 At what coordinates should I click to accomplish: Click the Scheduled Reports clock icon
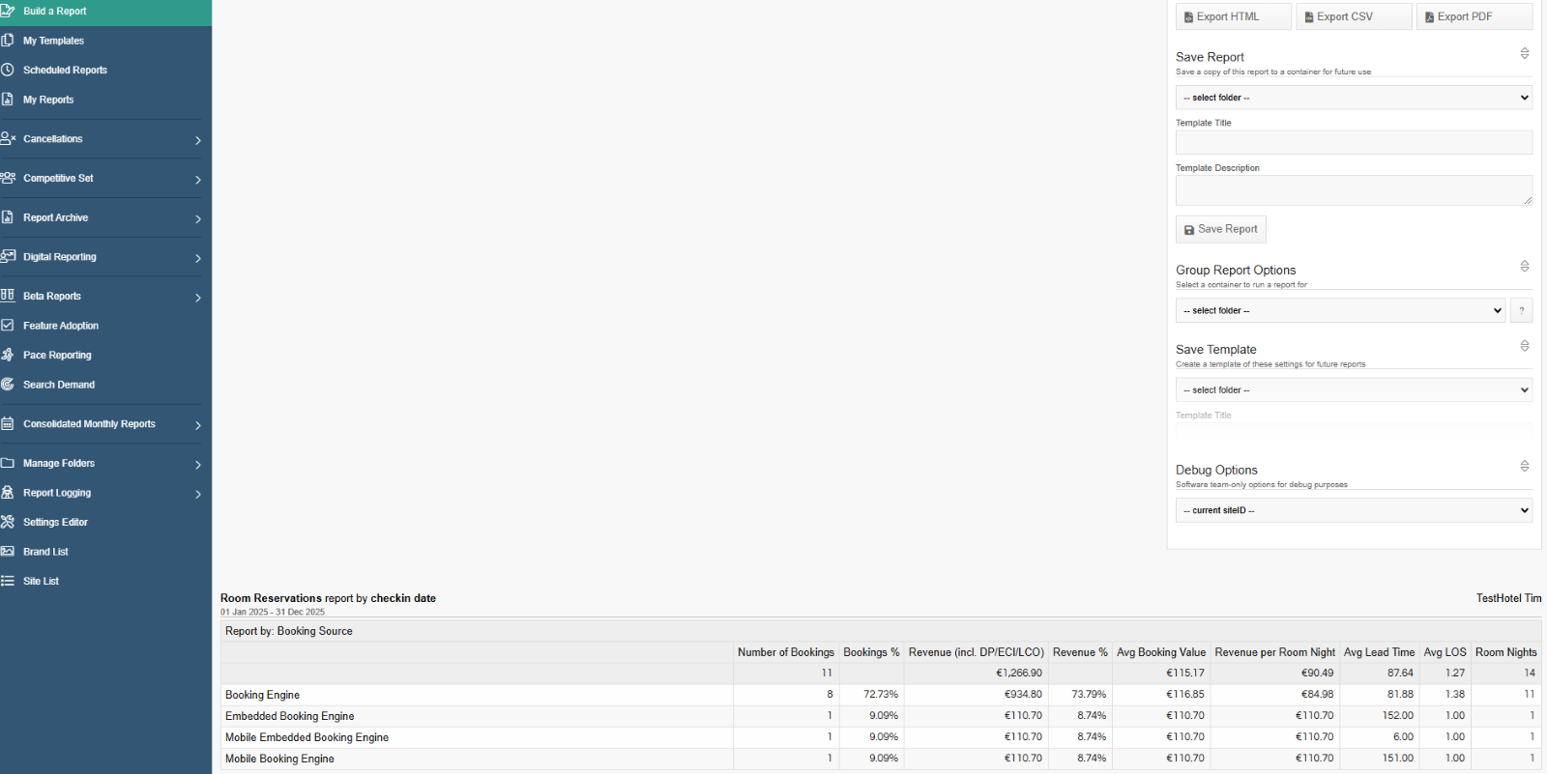click(7, 70)
